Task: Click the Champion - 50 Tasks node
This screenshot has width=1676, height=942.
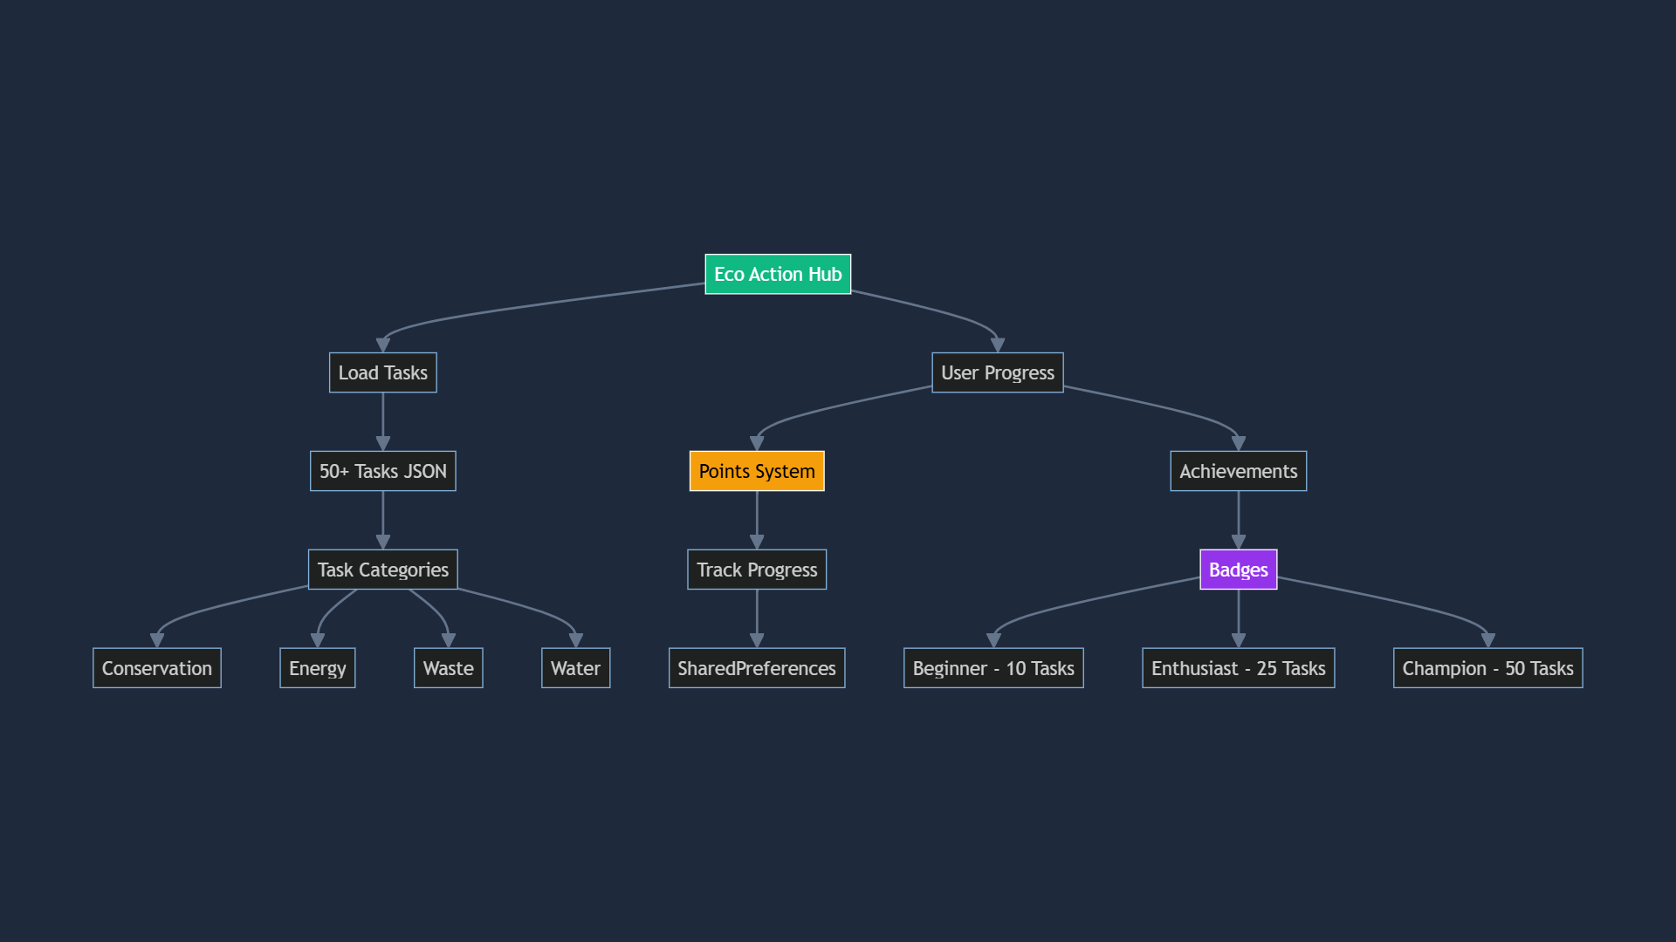Action: pyautogui.click(x=1487, y=668)
